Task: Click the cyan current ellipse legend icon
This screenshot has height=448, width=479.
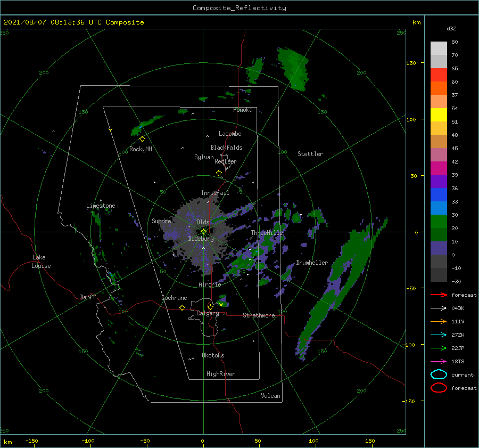Action: [439, 374]
